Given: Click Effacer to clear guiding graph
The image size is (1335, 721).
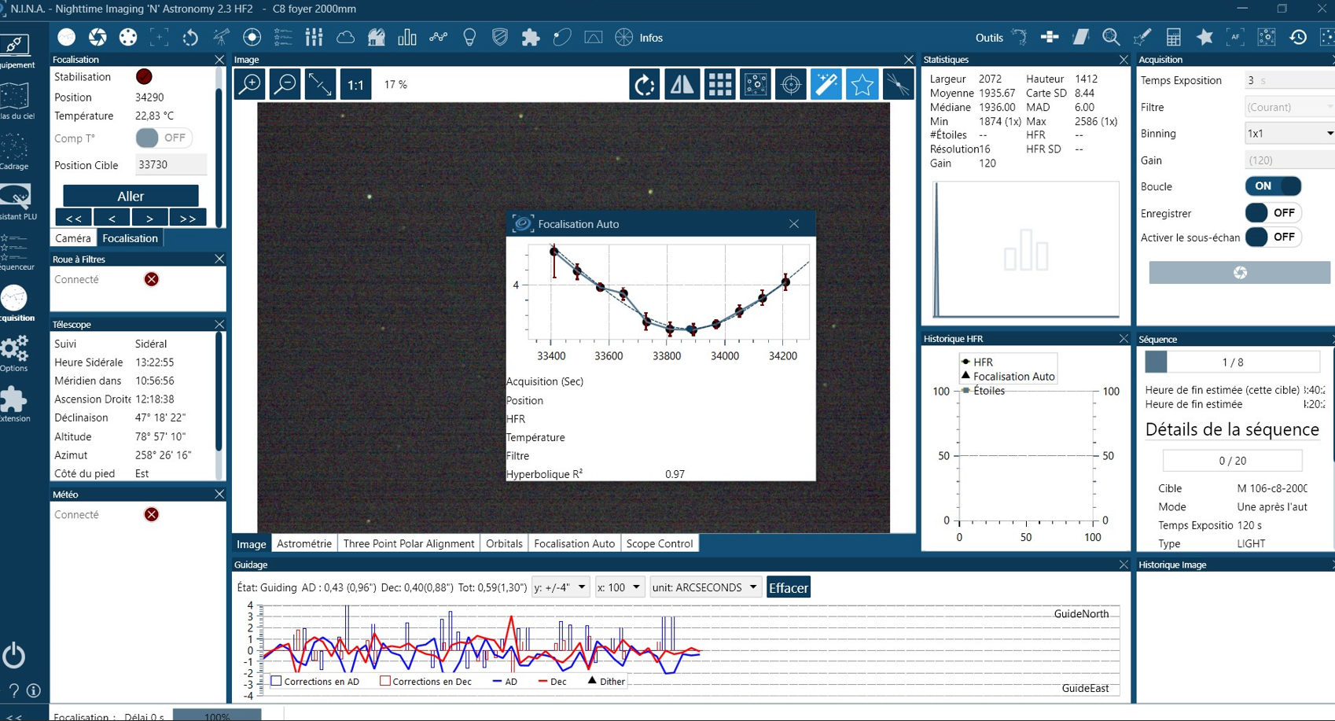Looking at the screenshot, I should [788, 588].
